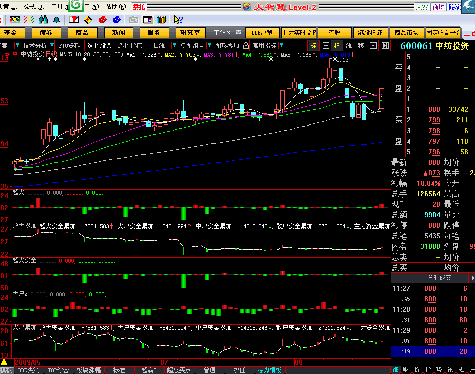Click the red round info icon
Image resolution: width=475 pixels, height=374 pixels.
(x=103, y=20)
